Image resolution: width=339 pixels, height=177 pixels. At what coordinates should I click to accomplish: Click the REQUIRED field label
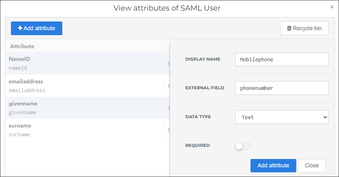tap(198, 145)
